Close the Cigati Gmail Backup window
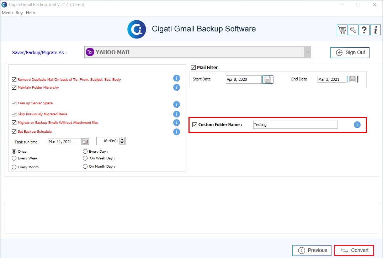 click(374, 5)
